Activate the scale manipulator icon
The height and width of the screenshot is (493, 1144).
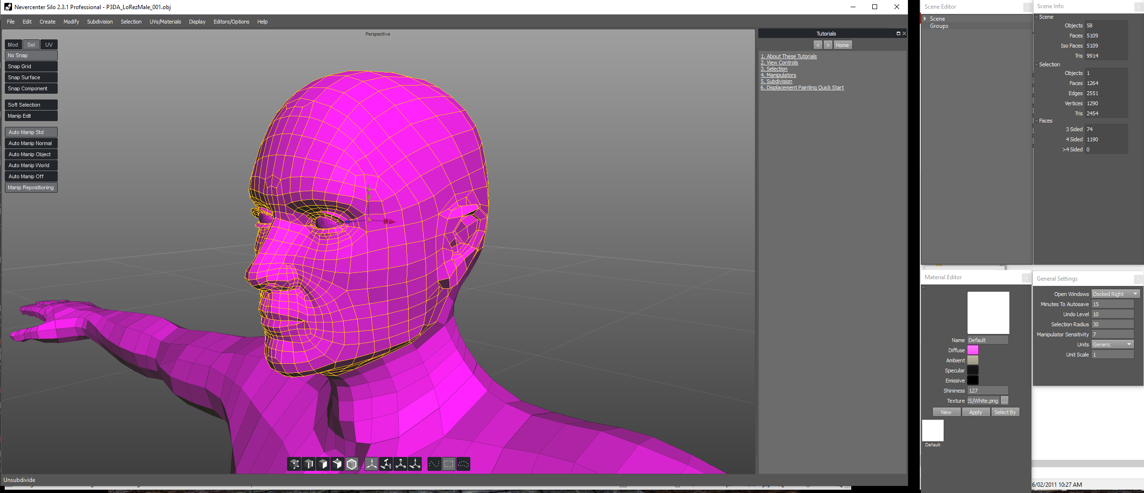[x=400, y=464]
